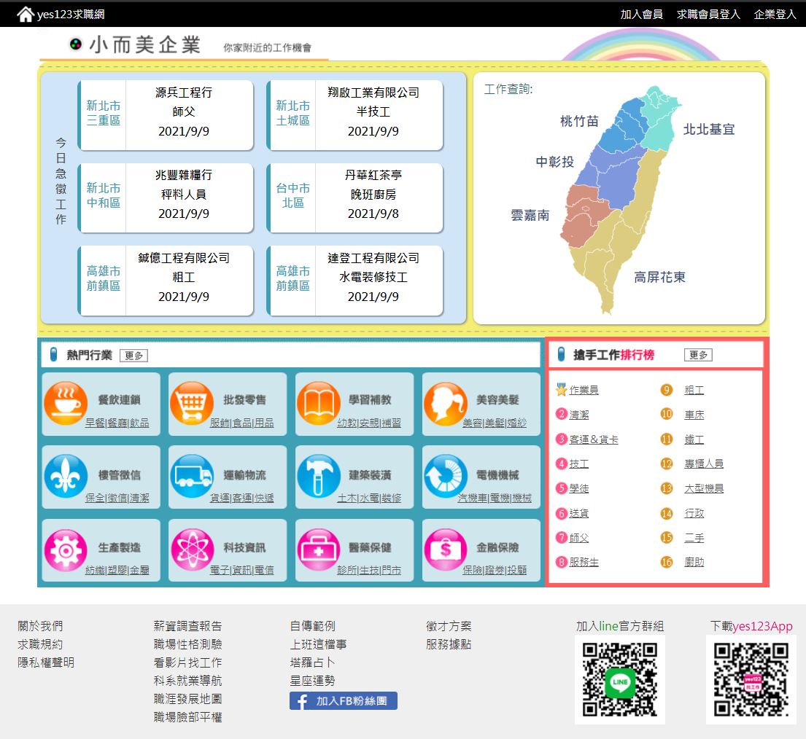The height and width of the screenshot is (739, 806).
Task: Go to 企業登入 in top bar
Action: (x=775, y=14)
